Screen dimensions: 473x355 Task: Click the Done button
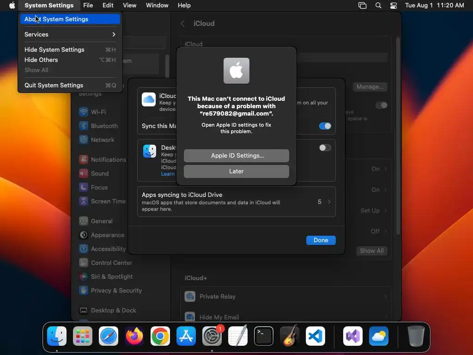321,240
